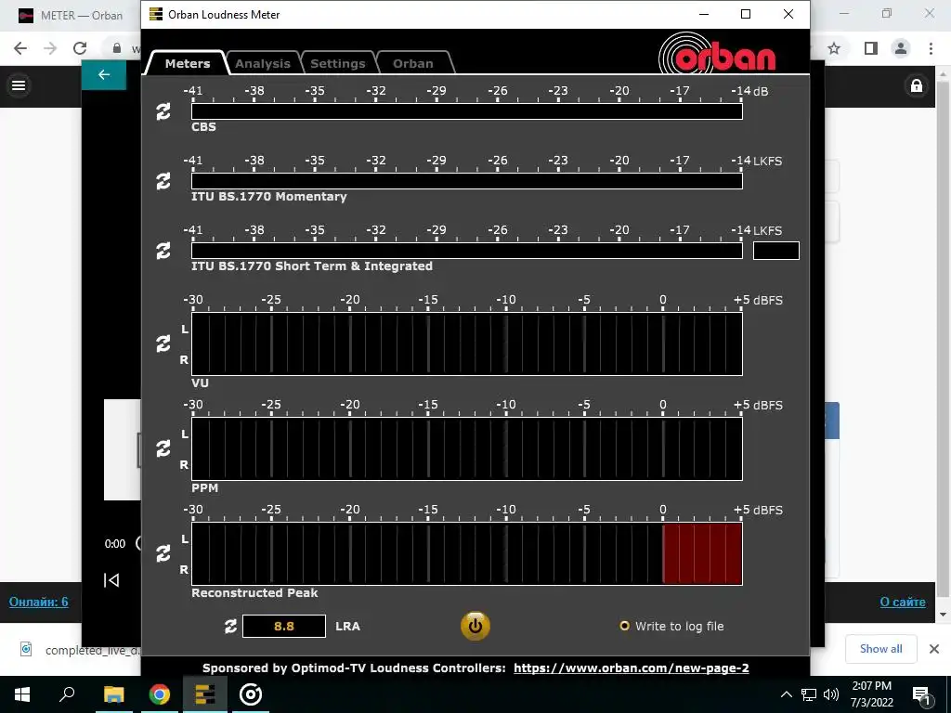Click the ITU BS.1770 Momentary meter bar

point(467,181)
